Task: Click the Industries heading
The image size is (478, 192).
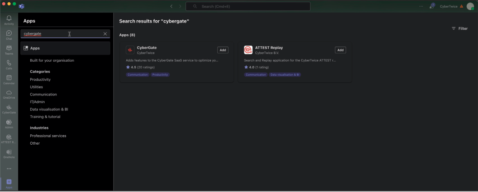Action: [39, 128]
